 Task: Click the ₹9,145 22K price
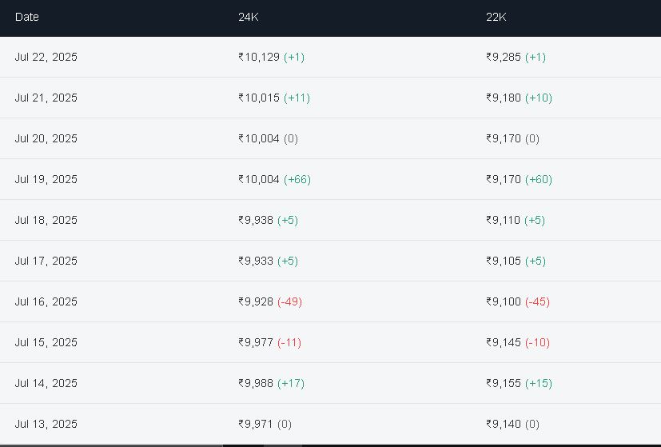504,343
